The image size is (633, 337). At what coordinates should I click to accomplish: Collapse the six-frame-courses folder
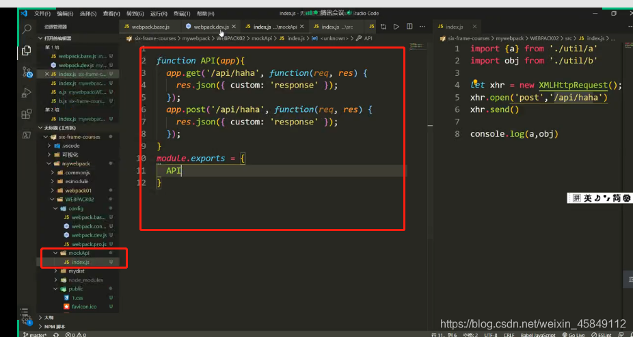pos(79,137)
